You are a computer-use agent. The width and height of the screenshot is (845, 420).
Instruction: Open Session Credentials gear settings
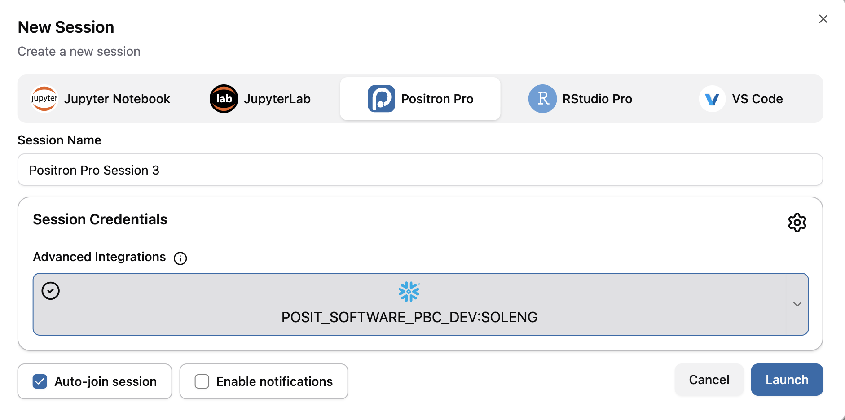[797, 223]
